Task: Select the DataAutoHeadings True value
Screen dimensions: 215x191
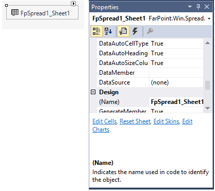Action: [176, 53]
